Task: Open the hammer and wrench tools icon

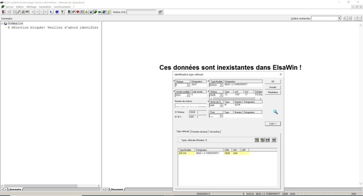Action: coord(73,12)
